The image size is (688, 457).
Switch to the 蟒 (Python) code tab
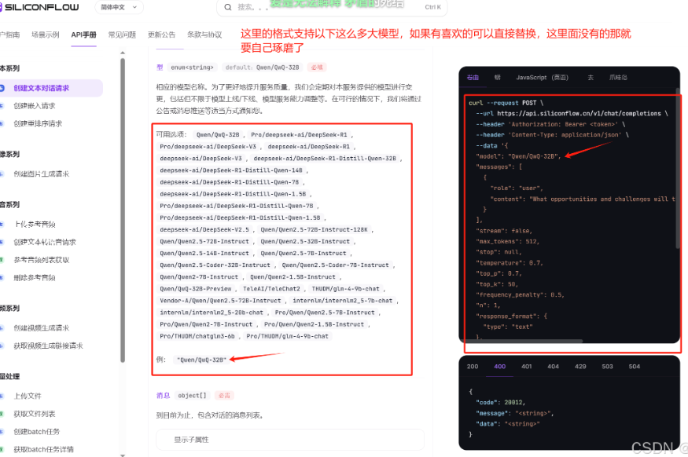pyautogui.click(x=497, y=78)
